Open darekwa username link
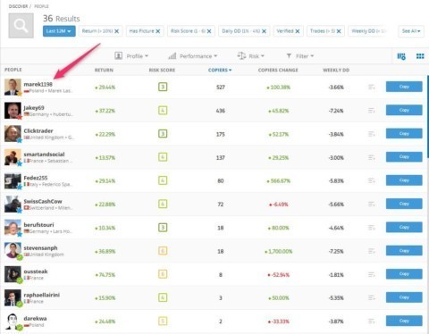Image resolution: width=429 pixels, height=334 pixels. (35, 319)
